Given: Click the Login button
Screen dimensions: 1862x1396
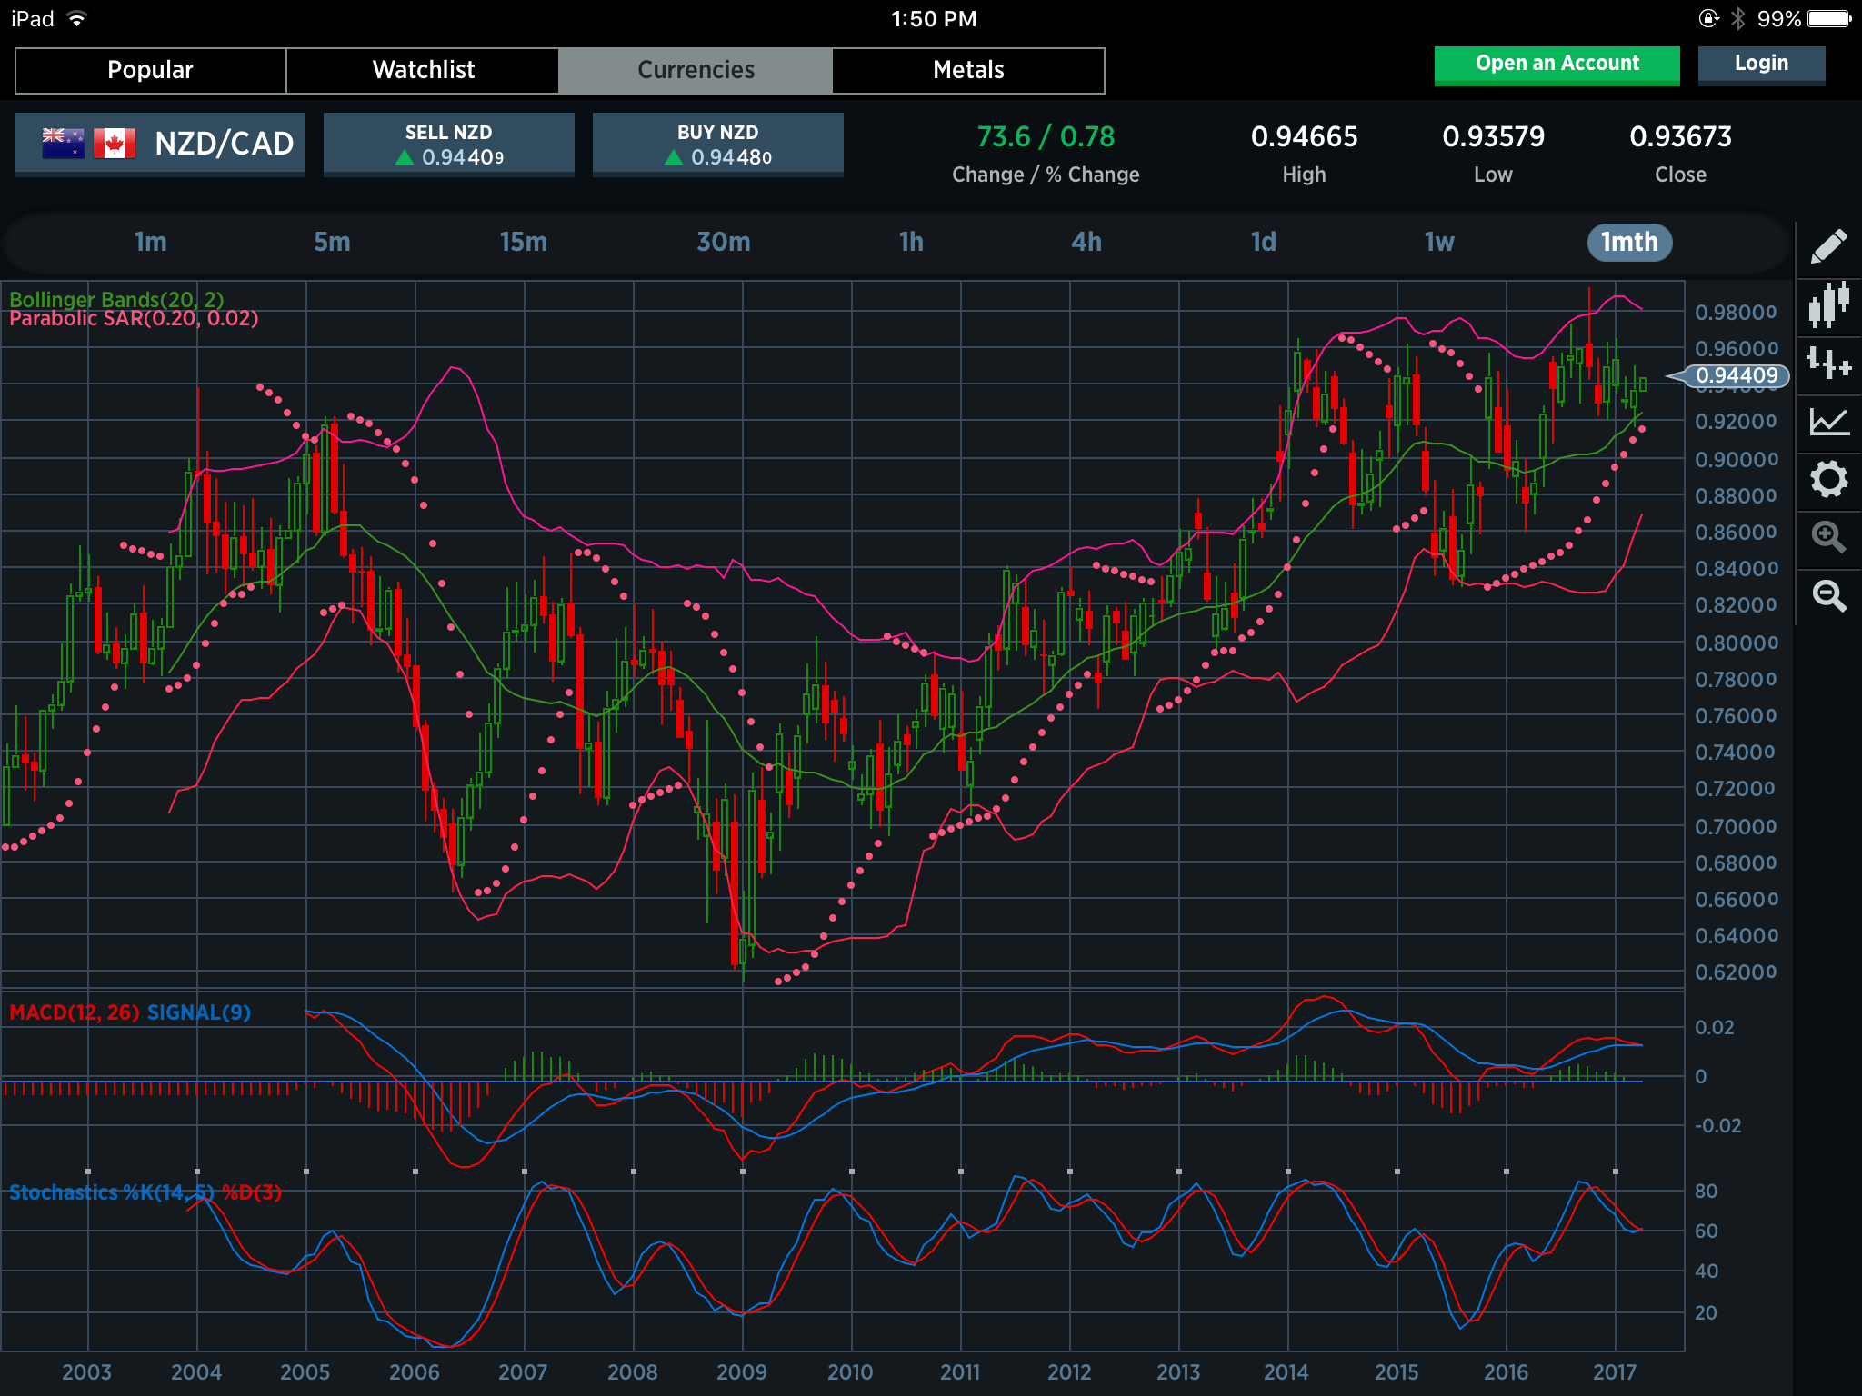Looking at the screenshot, I should (1761, 65).
